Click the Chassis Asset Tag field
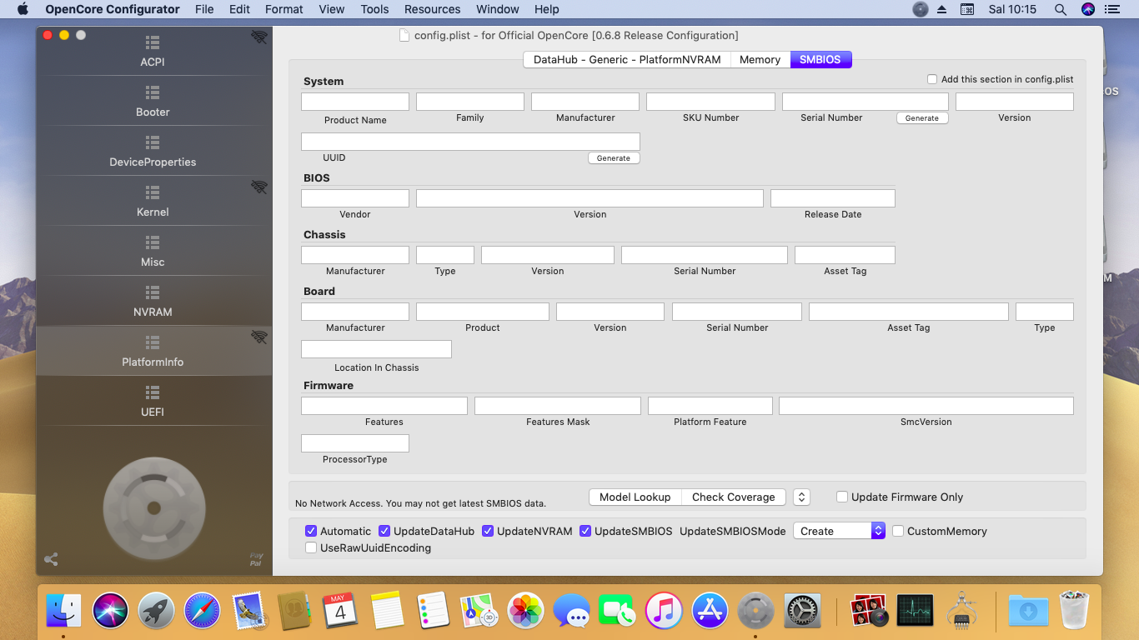The width and height of the screenshot is (1139, 640). click(x=845, y=255)
